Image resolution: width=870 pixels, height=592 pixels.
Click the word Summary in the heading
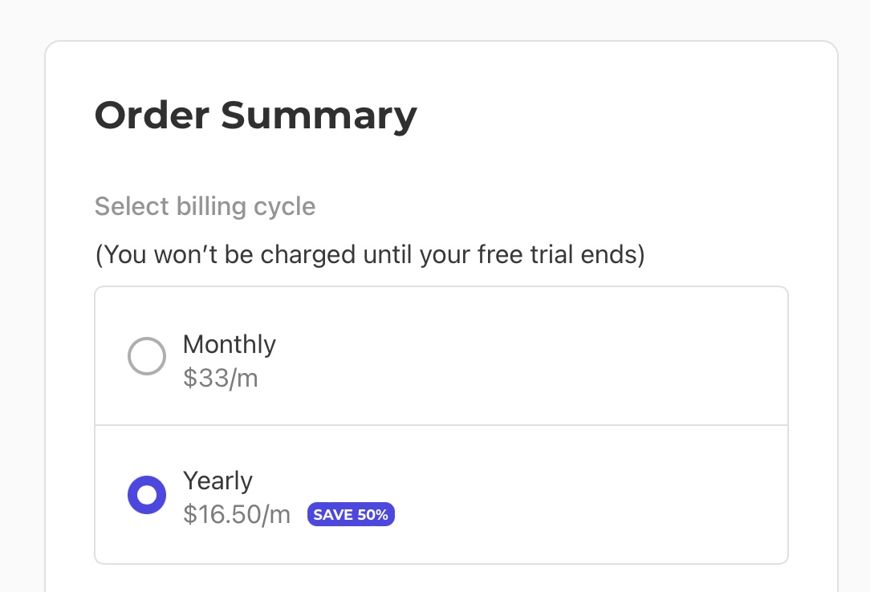319,115
